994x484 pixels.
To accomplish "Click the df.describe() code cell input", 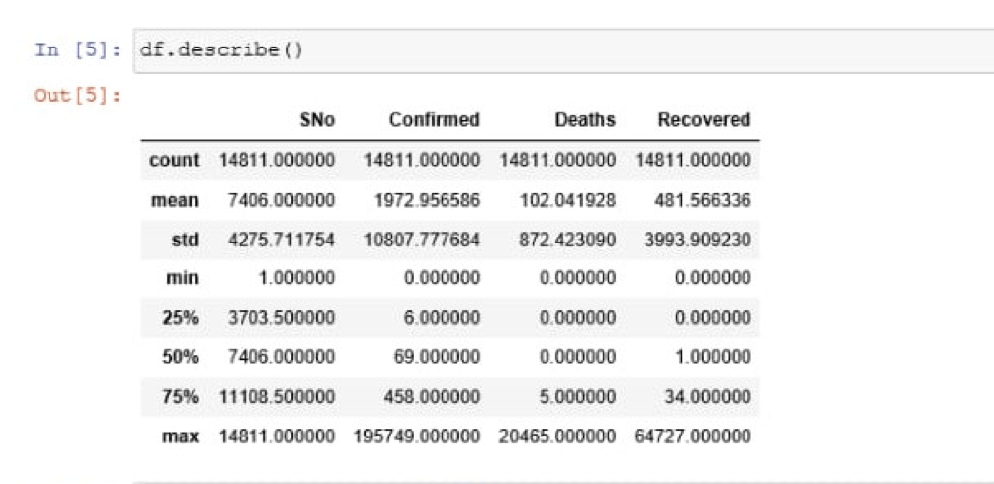I will pos(563,50).
